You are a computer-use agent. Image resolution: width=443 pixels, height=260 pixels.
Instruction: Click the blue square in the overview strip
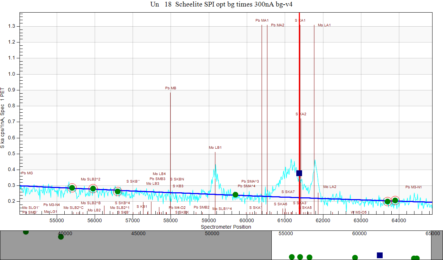click(379, 255)
